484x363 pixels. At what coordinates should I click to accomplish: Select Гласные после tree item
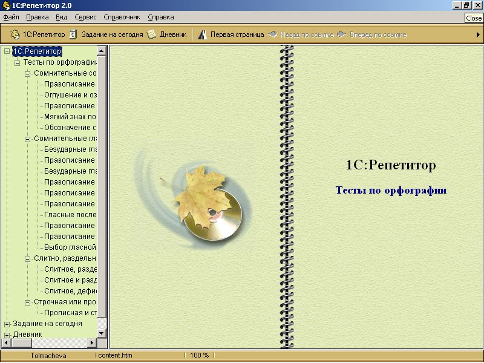(69, 215)
